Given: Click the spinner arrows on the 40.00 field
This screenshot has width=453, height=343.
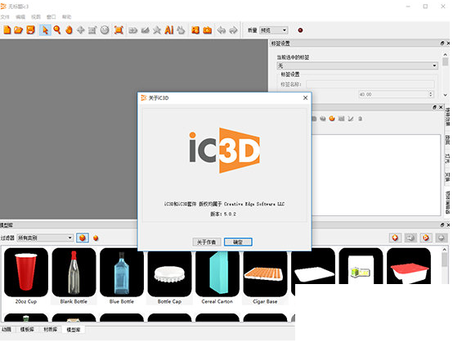Looking at the screenshot, I should [x=430, y=94].
